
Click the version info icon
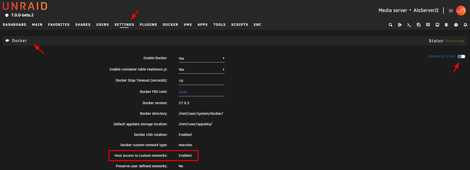point(7,15)
